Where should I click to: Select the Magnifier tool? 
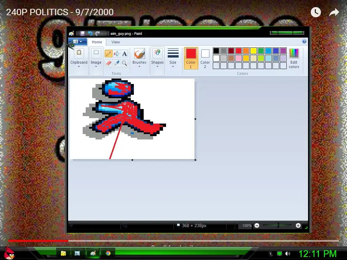click(x=125, y=63)
